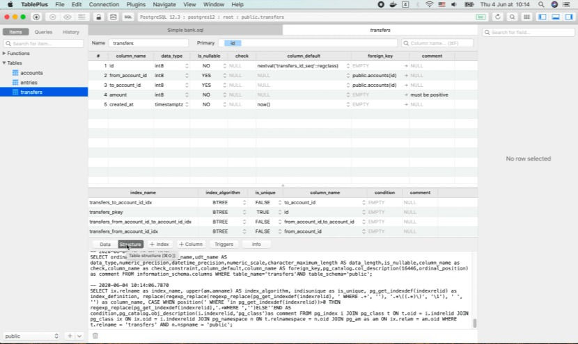The image size is (578, 344).
Task: Click the green connection status badge
Action: click(481, 17)
